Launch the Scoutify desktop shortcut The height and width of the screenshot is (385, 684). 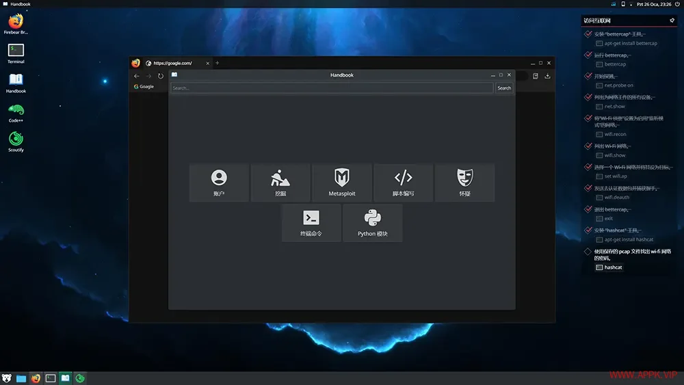point(16,142)
